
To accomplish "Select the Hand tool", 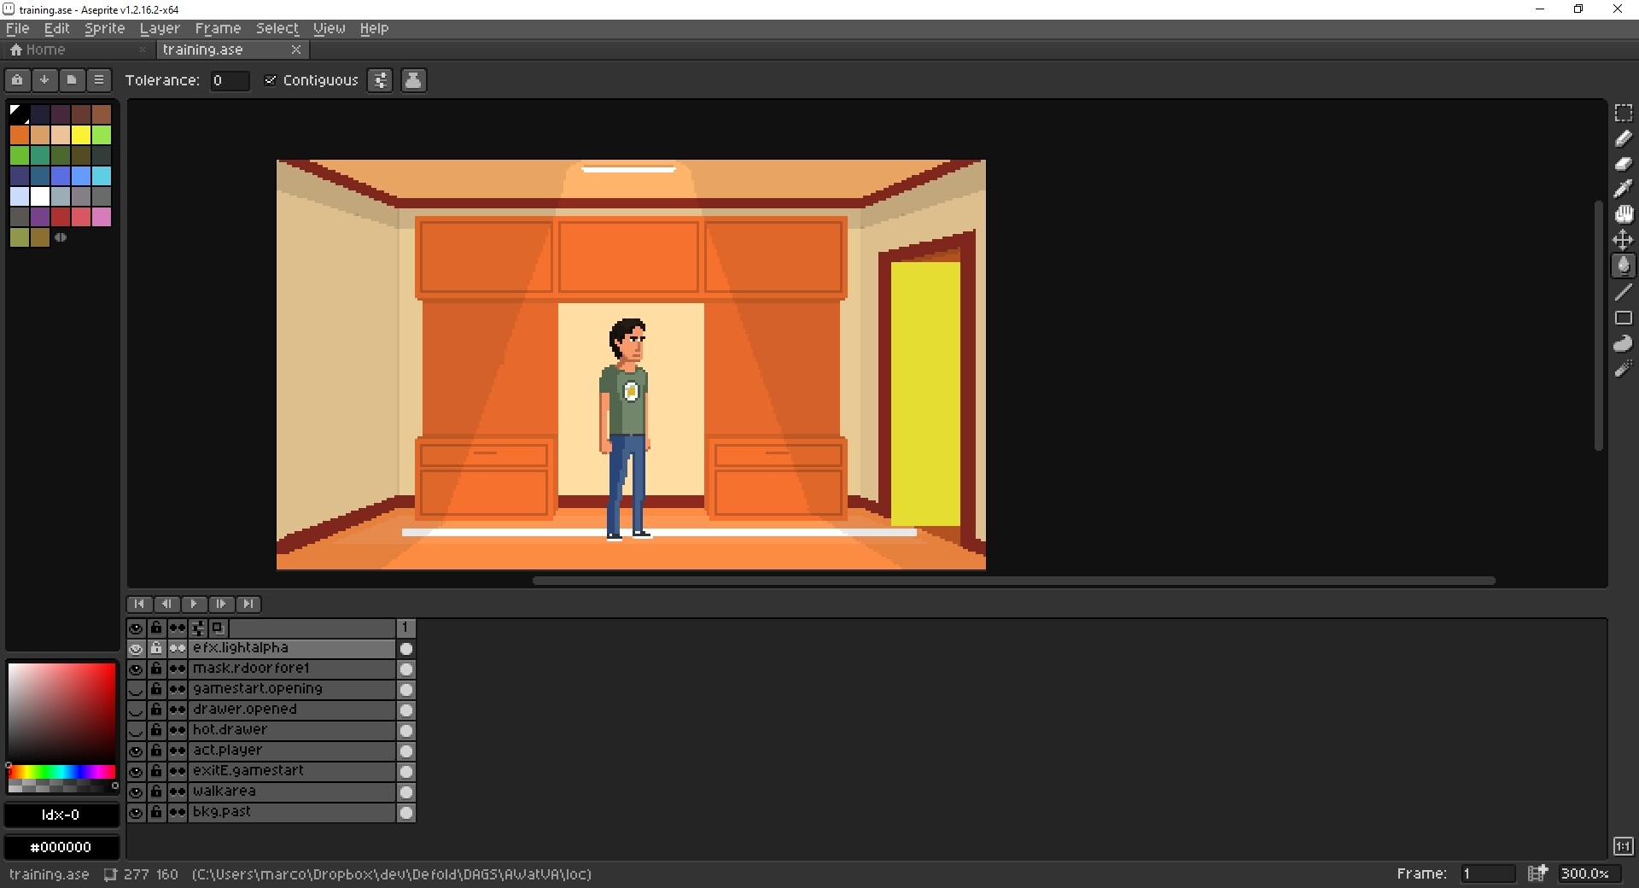I will (1623, 214).
